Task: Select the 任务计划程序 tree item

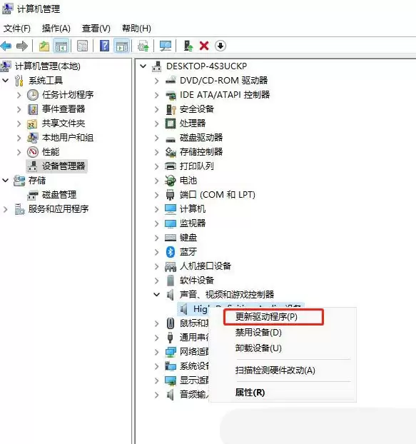Action: click(x=68, y=95)
